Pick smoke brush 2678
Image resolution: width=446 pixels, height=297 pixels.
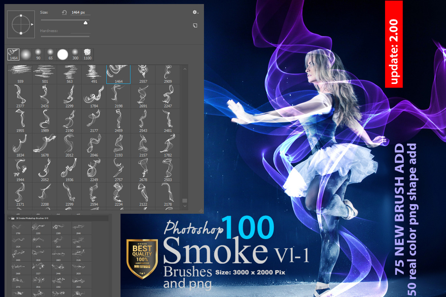click(143, 170)
